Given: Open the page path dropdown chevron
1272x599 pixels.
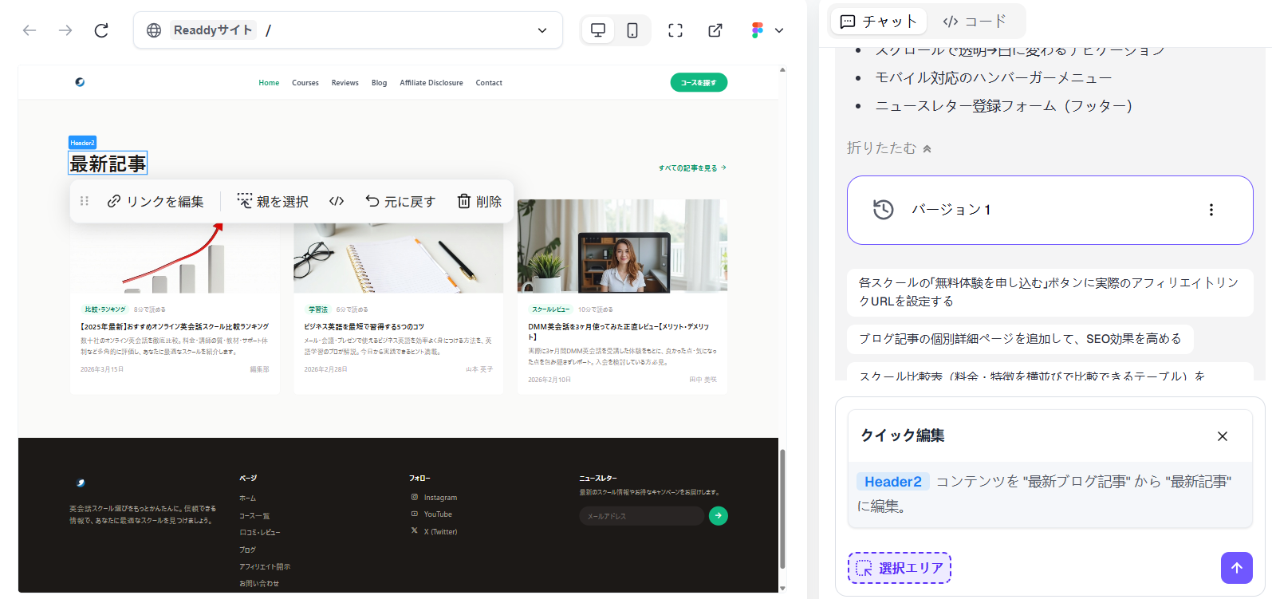Looking at the screenshot, I should pyautogui.click(x=542, y=30).
